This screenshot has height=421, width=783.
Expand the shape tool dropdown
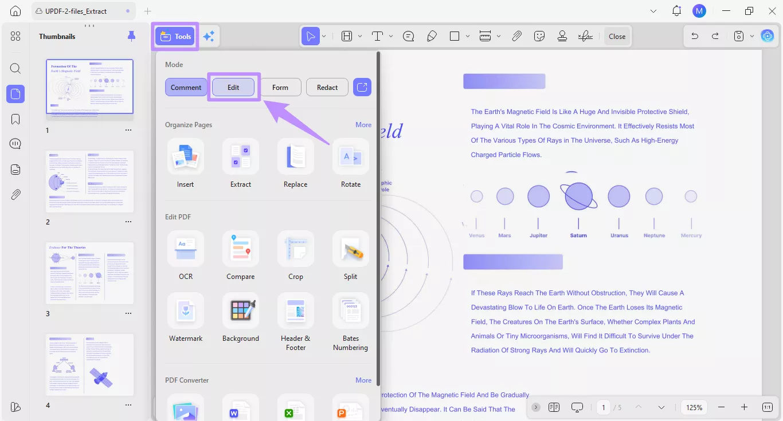pyautogui.click(x=467, y=36)
